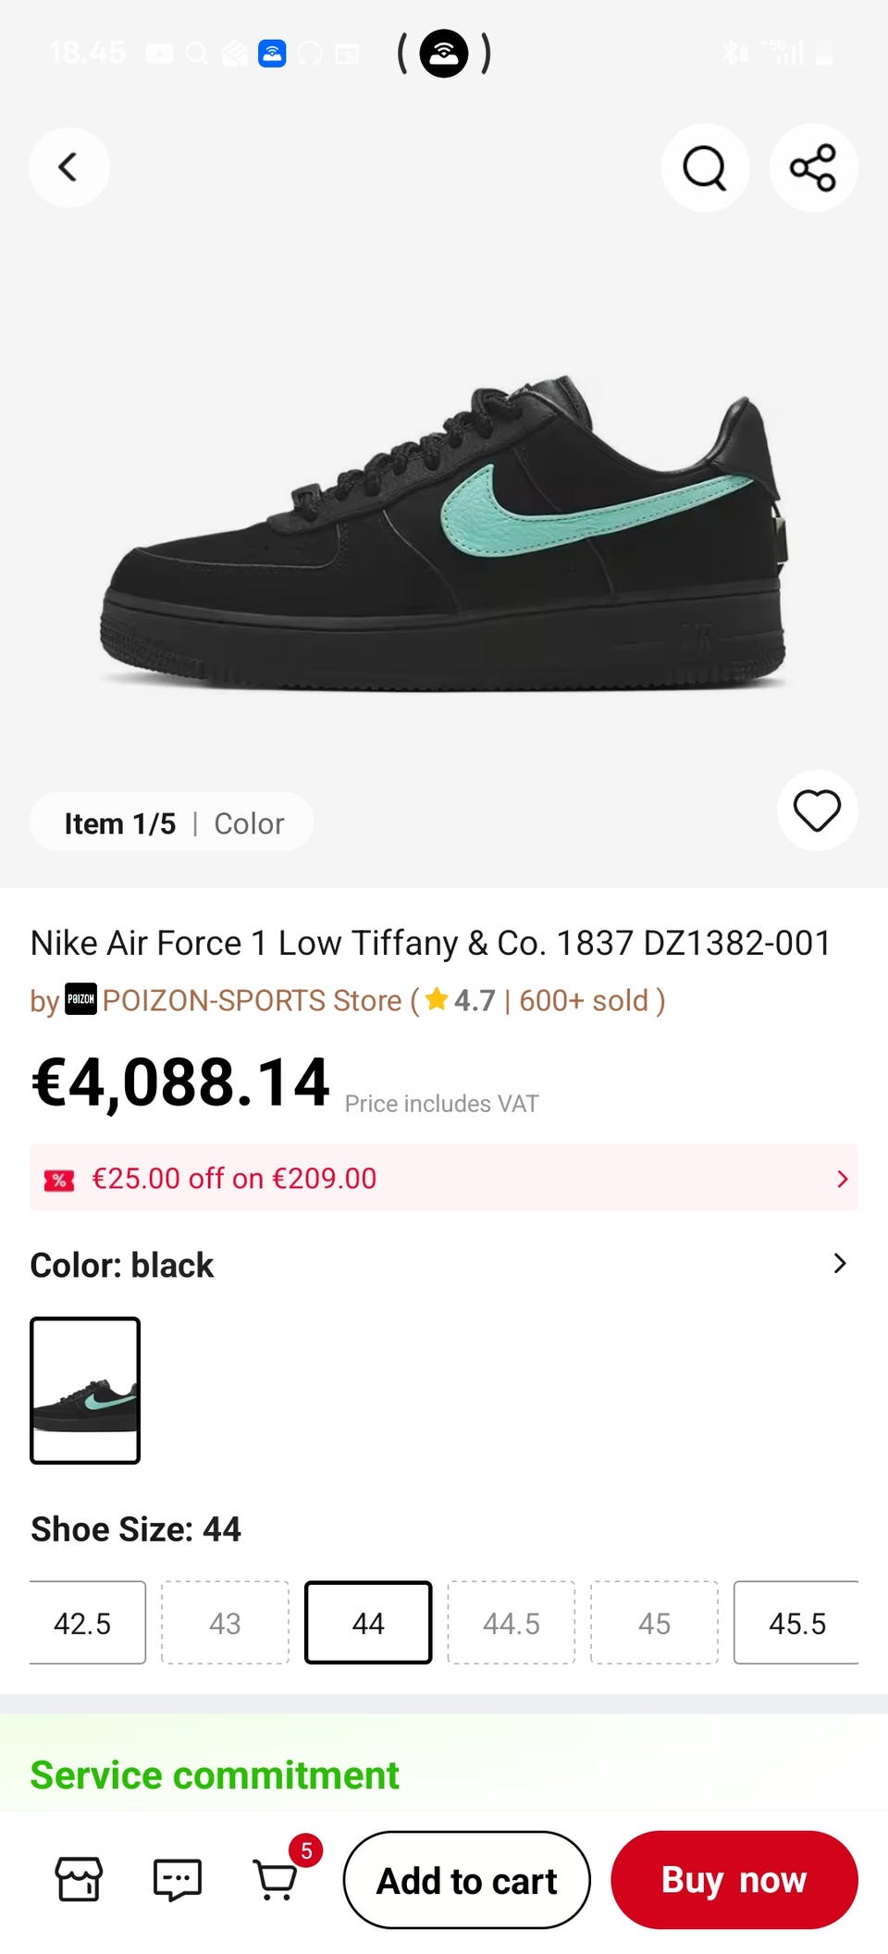Open the search icon
This screenshot has width=888, height=1954.
tap(704, 167)
